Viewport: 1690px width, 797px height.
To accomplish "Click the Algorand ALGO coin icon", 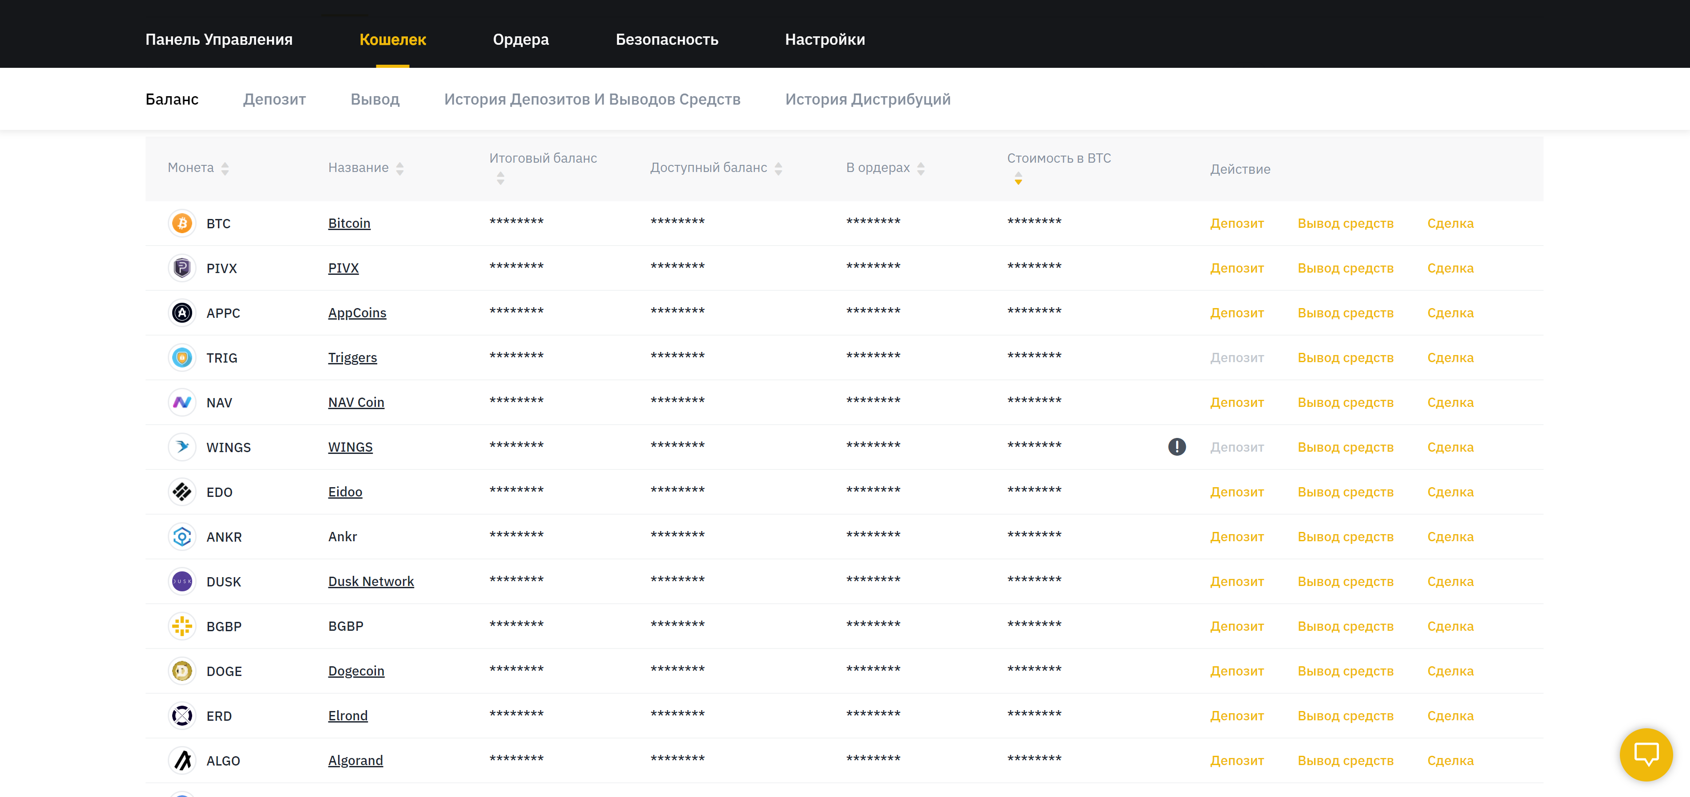I will [181, 759].
